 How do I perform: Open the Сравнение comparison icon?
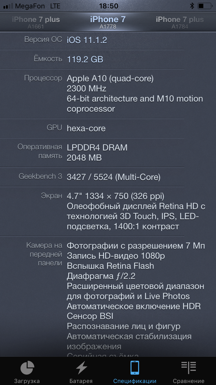[189, 368]
